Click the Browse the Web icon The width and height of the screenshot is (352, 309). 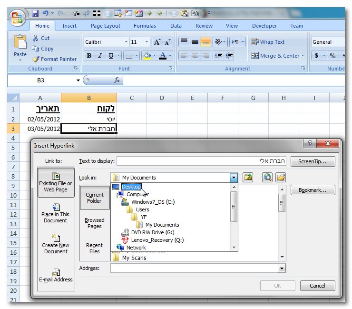(x=267, y=178)
